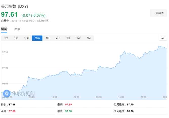Set chart interval to 1W

tap(78, 38)
